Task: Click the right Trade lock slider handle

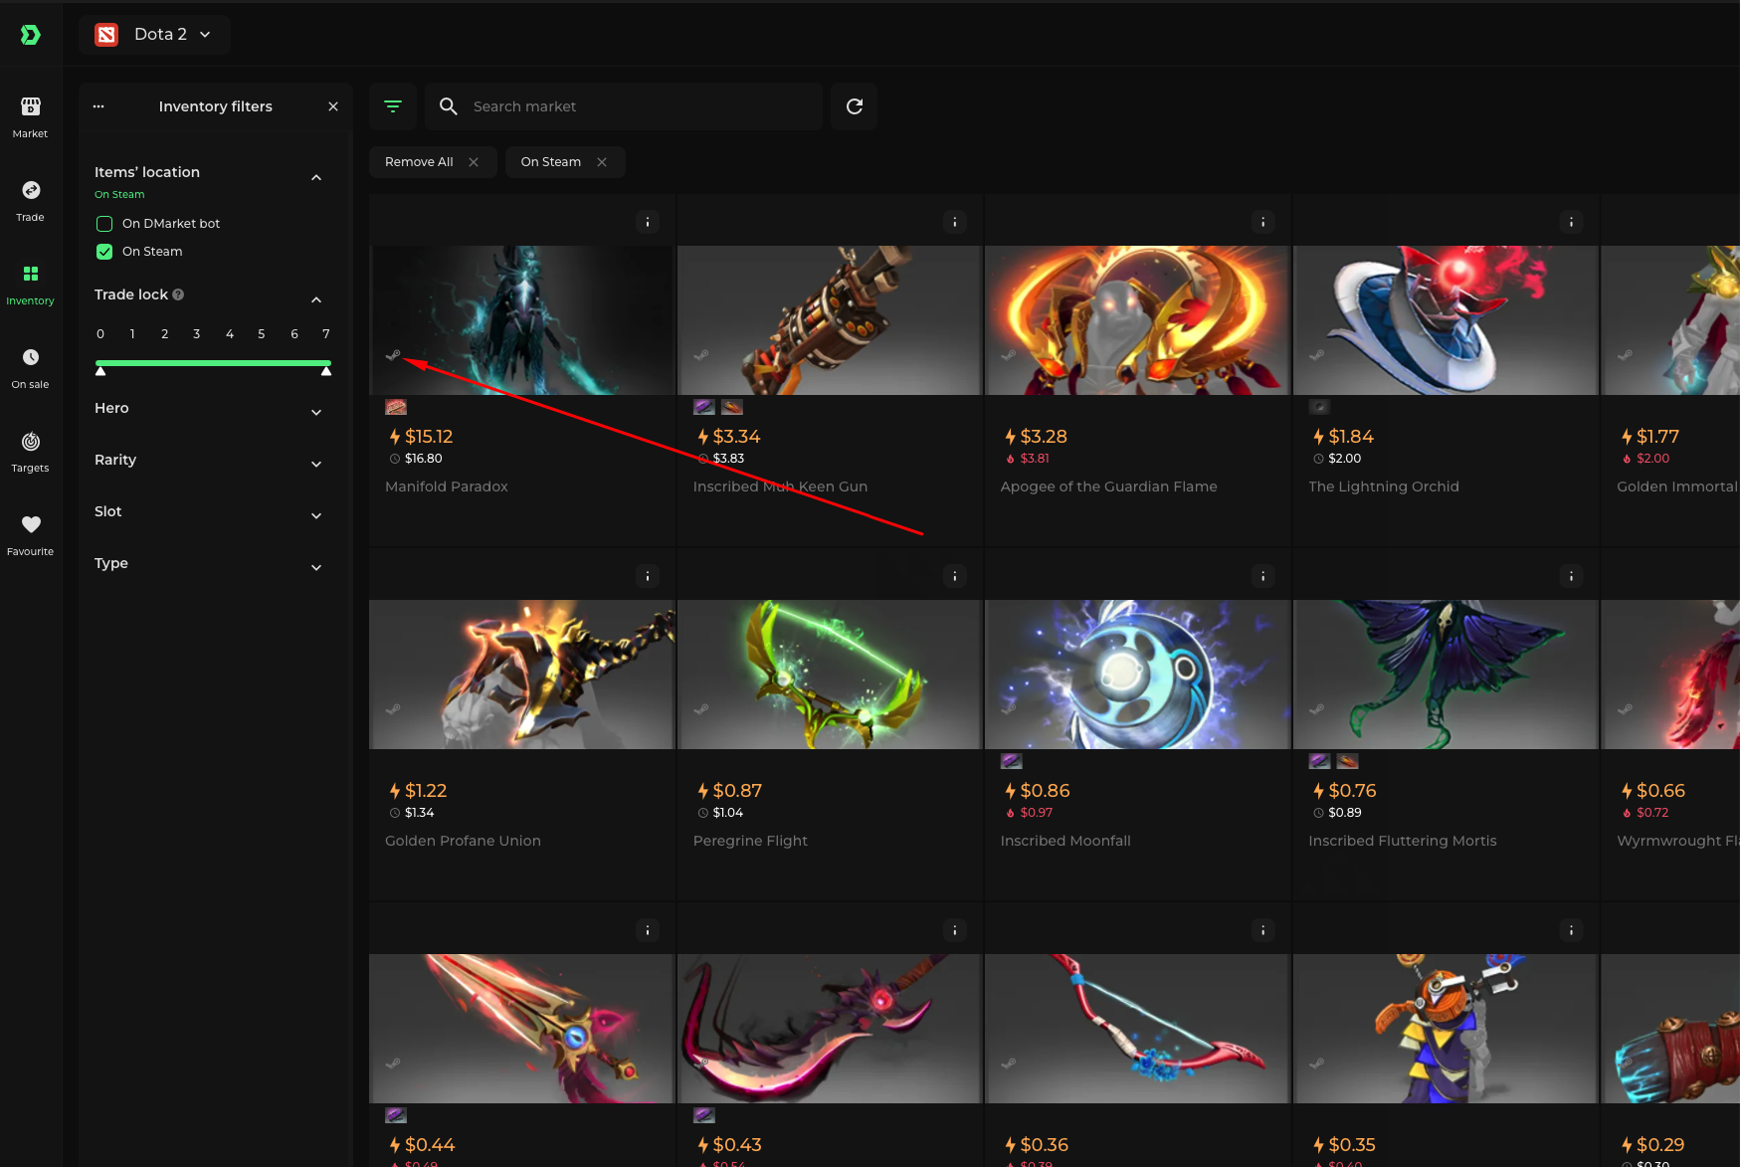Action: coord(326,370)
